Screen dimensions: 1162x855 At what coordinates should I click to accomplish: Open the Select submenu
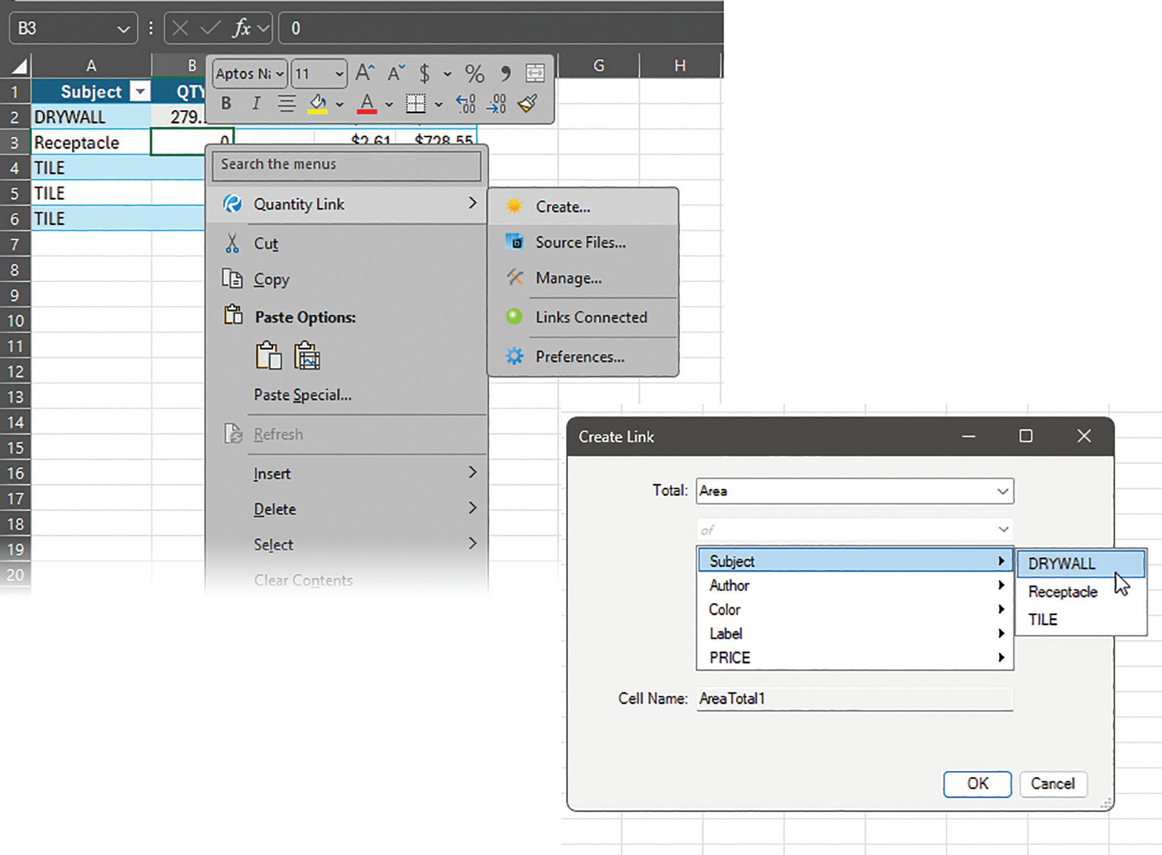point(347,544)
